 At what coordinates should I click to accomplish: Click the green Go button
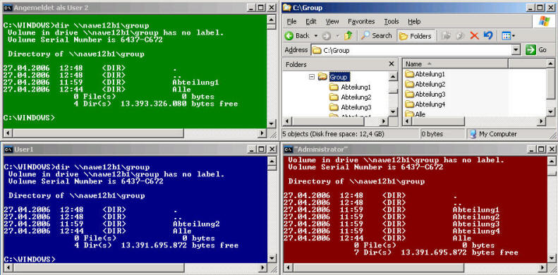click(536, 50)
